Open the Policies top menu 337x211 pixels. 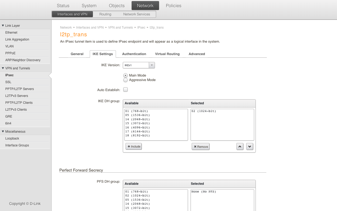[x=173, y=6]
